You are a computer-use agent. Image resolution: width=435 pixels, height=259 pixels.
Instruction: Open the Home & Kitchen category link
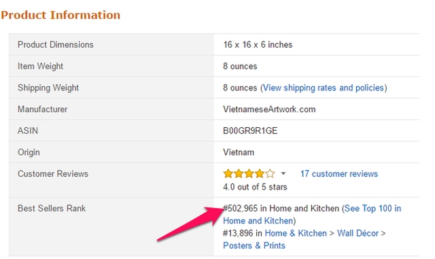click(296, 233)
